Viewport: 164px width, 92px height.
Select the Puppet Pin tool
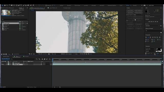point(33,5)
